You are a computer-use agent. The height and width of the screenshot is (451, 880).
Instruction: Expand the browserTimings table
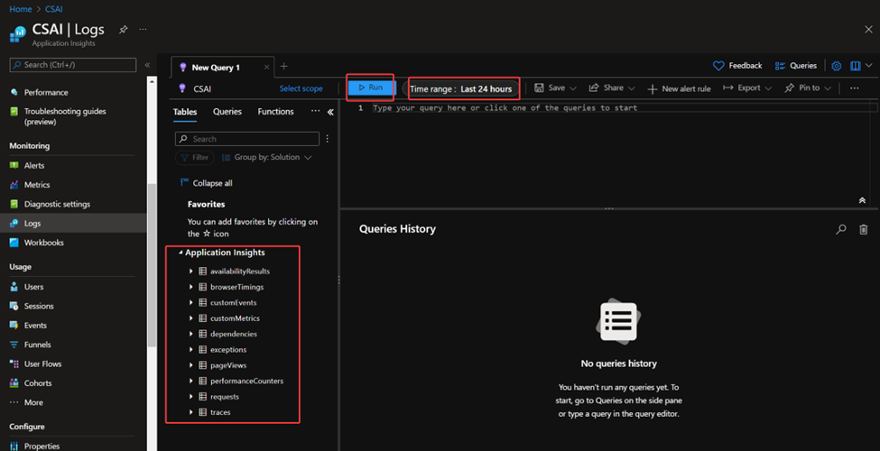point(191,287)
